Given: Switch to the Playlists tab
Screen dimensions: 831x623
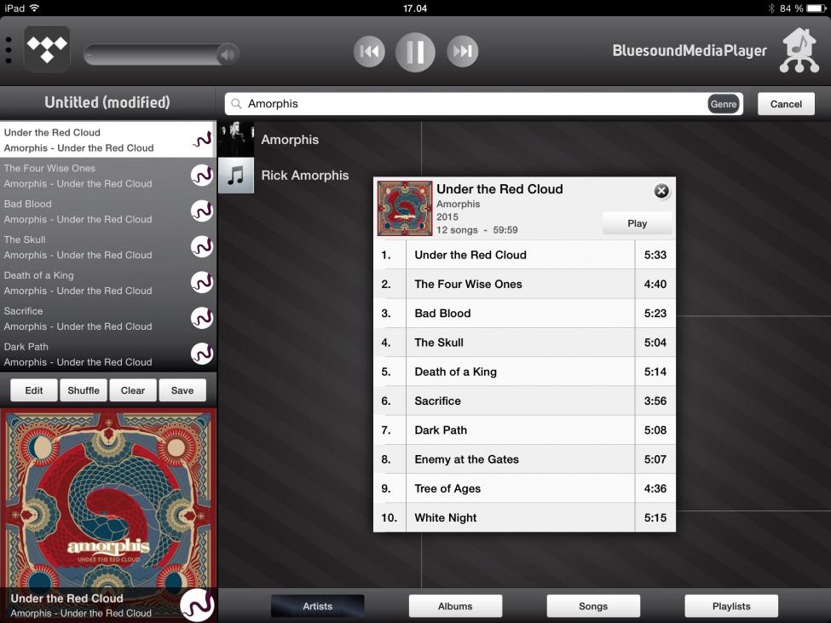Looking at the screenshot, I should [x=731, y=606].
